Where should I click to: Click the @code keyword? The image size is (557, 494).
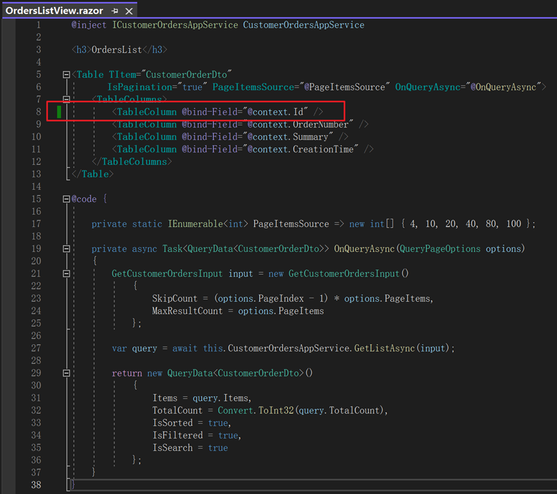[84, 199]
